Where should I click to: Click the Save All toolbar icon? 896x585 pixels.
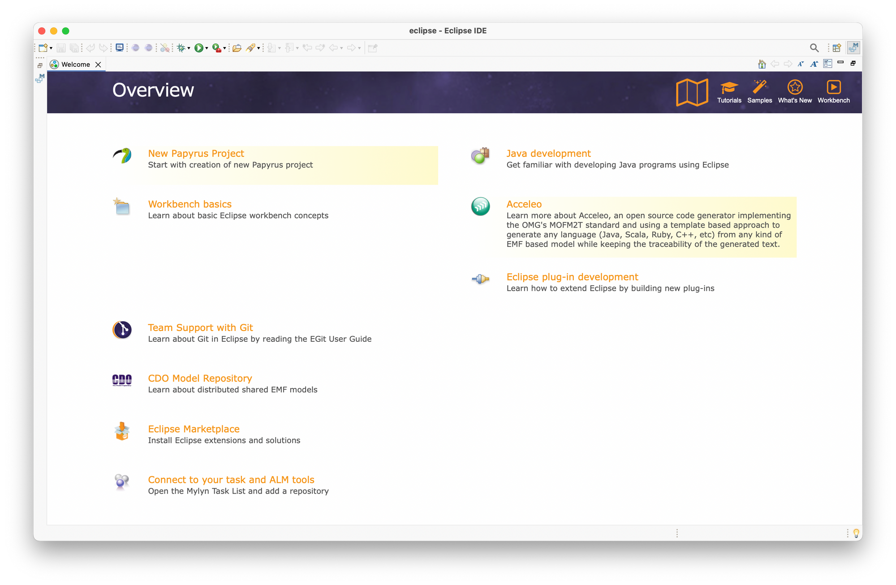pos(74,48)
